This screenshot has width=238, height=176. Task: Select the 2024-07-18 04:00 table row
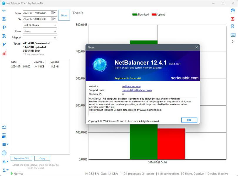coord(35,67)
